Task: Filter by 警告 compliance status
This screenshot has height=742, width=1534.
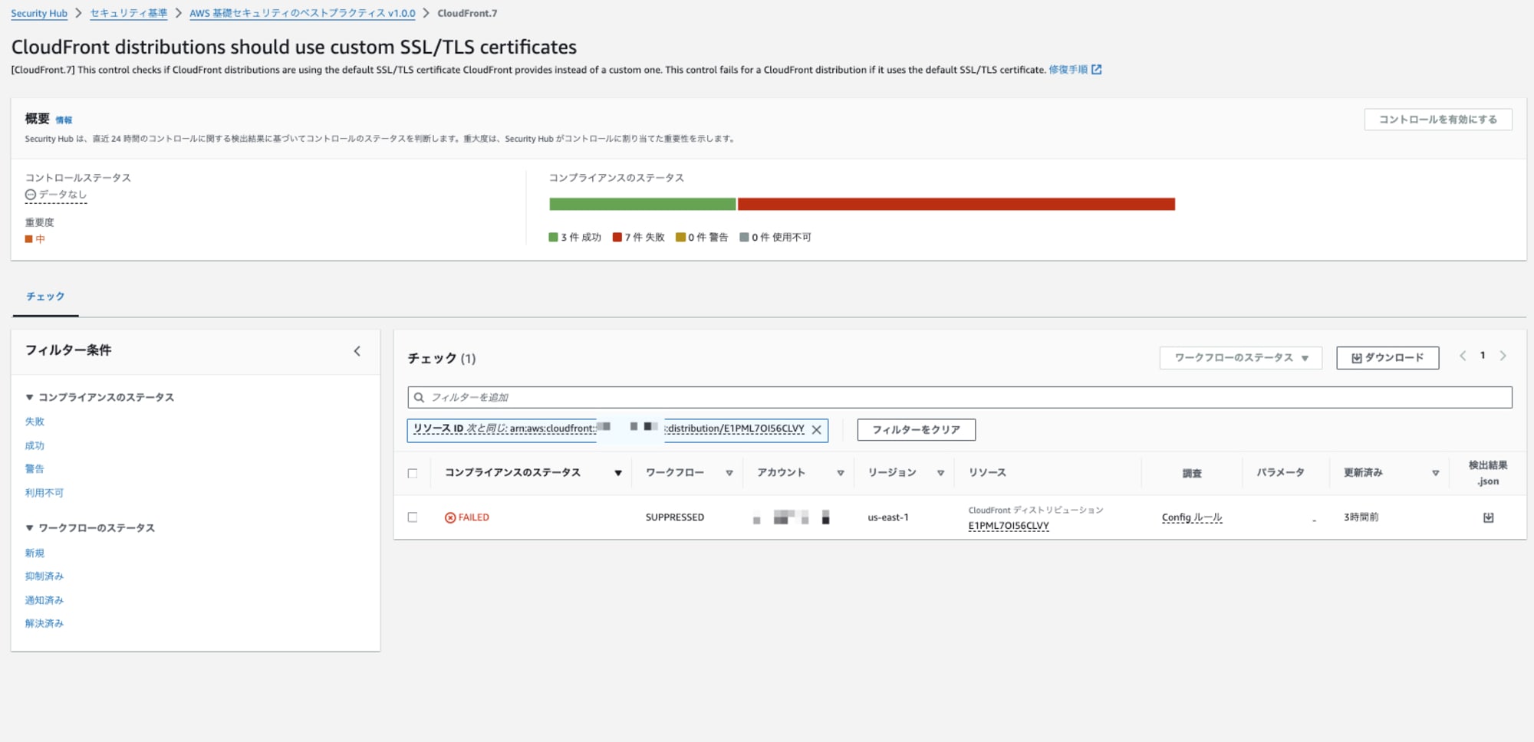Action: (x=35, y=468)
